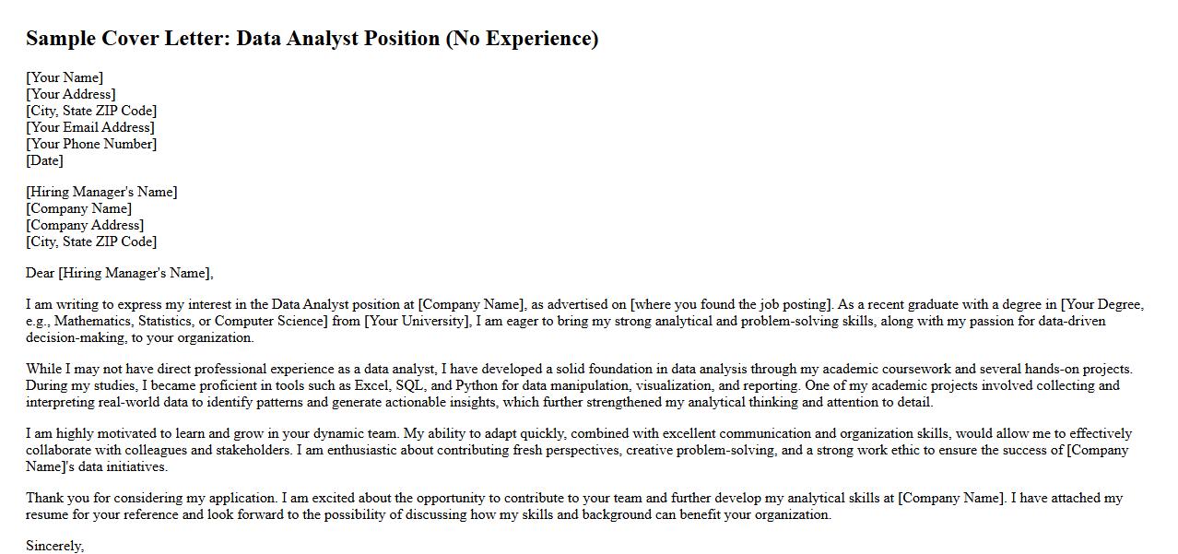
Task: Click the "decision-making, to your organization" line
Action: 140,337
